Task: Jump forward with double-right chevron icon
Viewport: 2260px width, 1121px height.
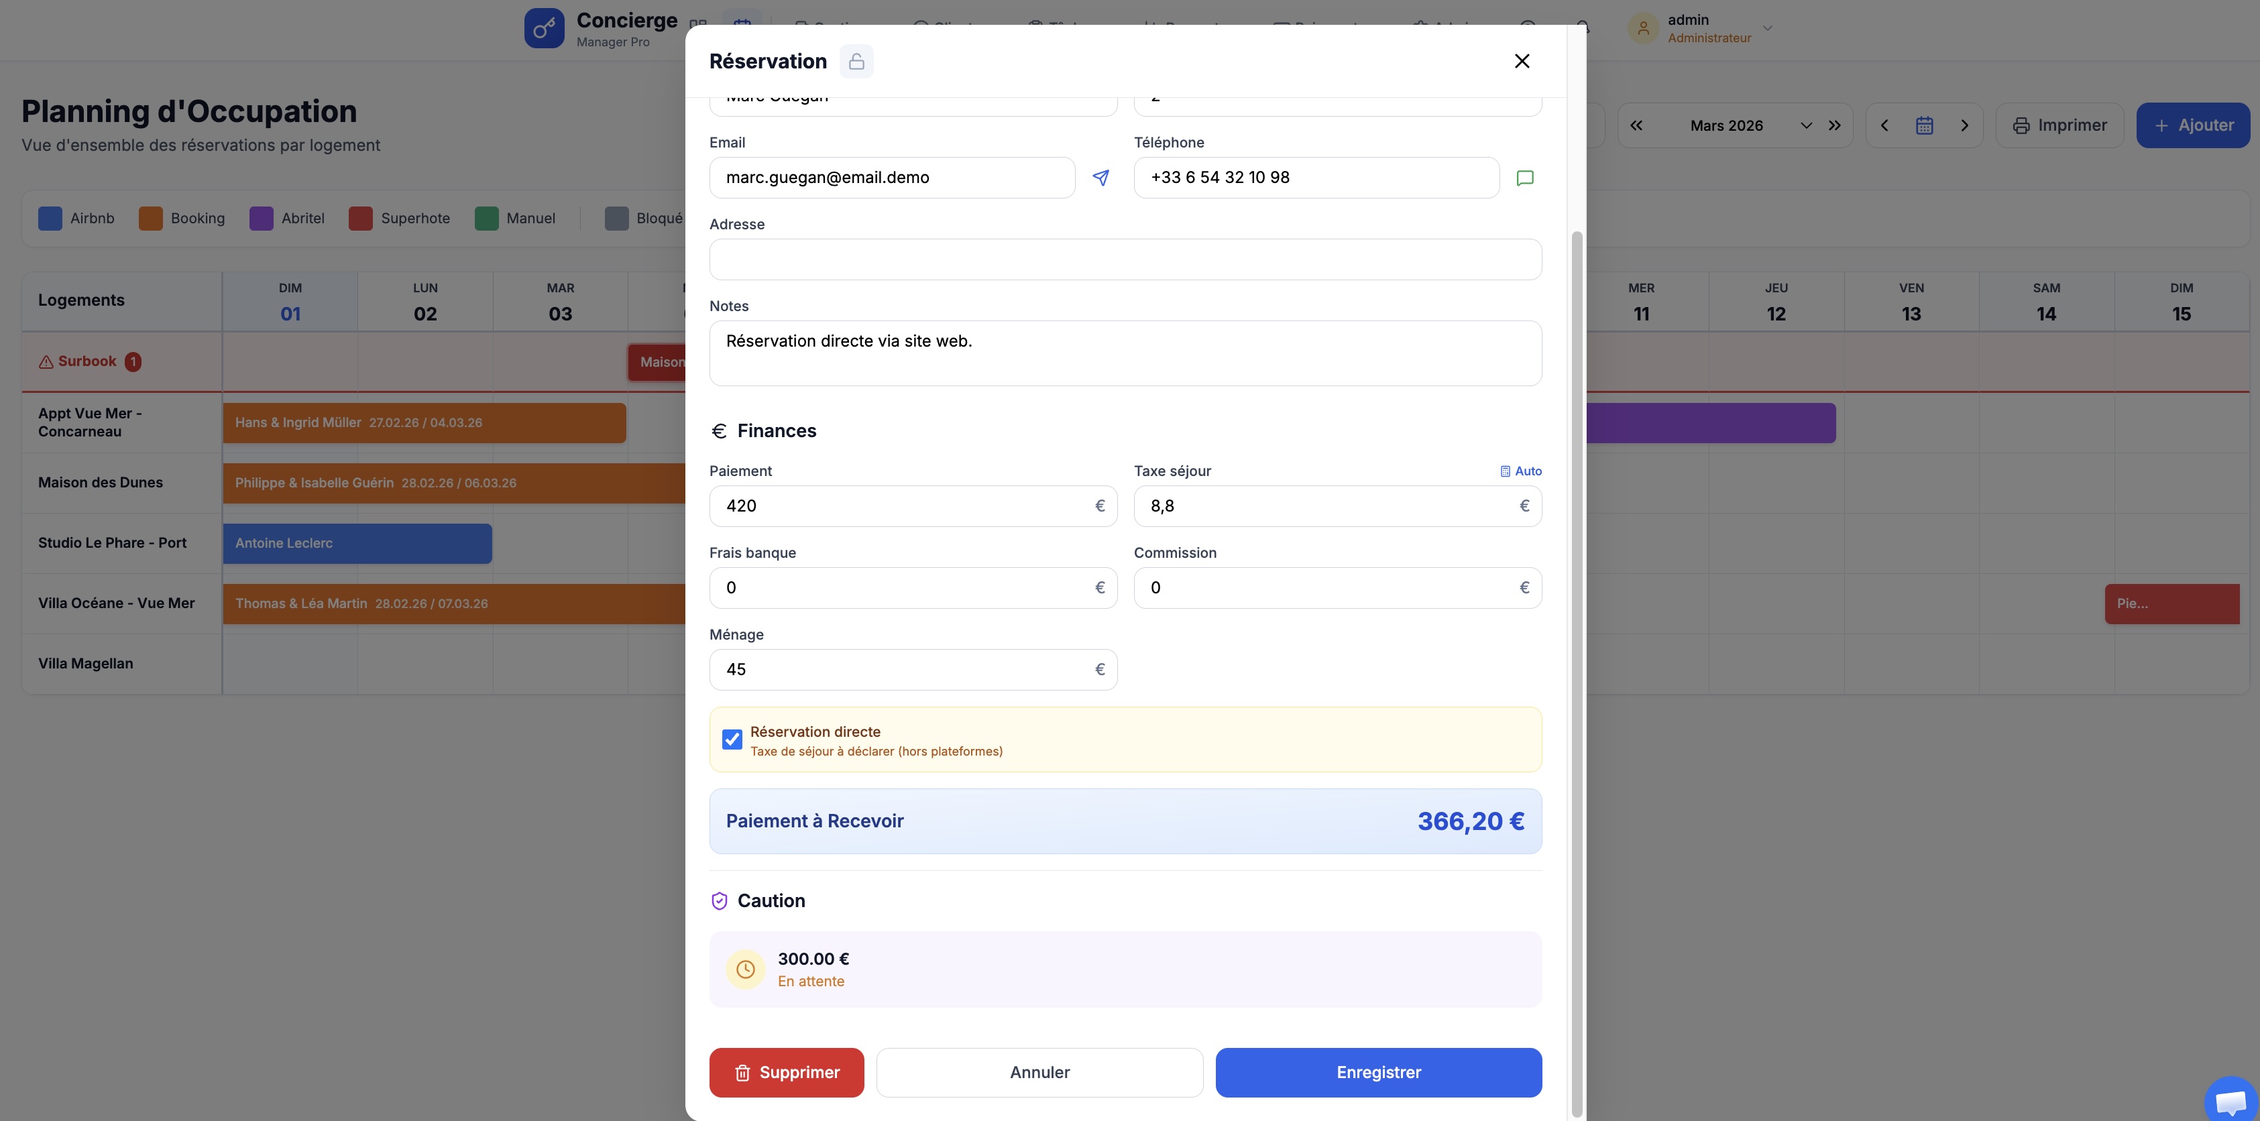Action: (x=1835, y=125)
